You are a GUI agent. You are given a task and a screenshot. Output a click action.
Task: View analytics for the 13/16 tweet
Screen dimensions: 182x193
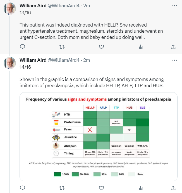pyautogui.click(x=141, y=47)
